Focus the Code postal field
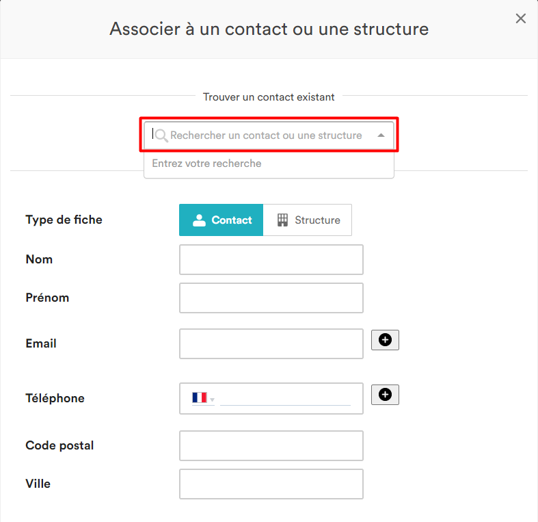The width and height of the screenshot is (538, 522). (271, 446)
